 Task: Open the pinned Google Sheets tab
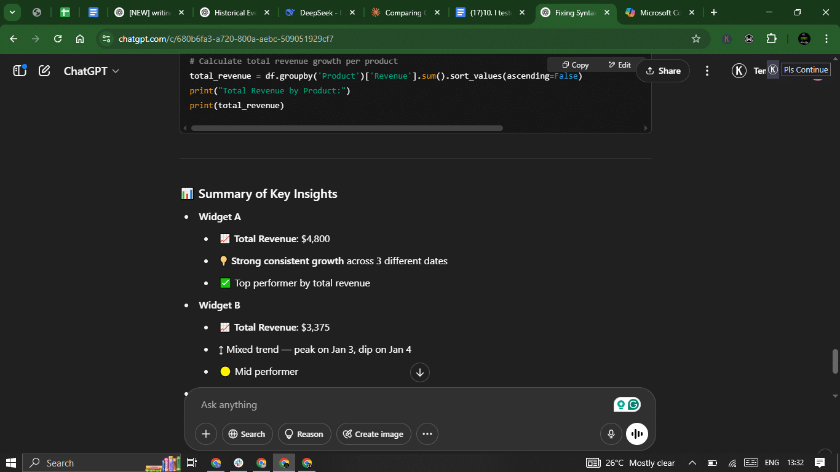pyautogui.click(x=65, y=12)
